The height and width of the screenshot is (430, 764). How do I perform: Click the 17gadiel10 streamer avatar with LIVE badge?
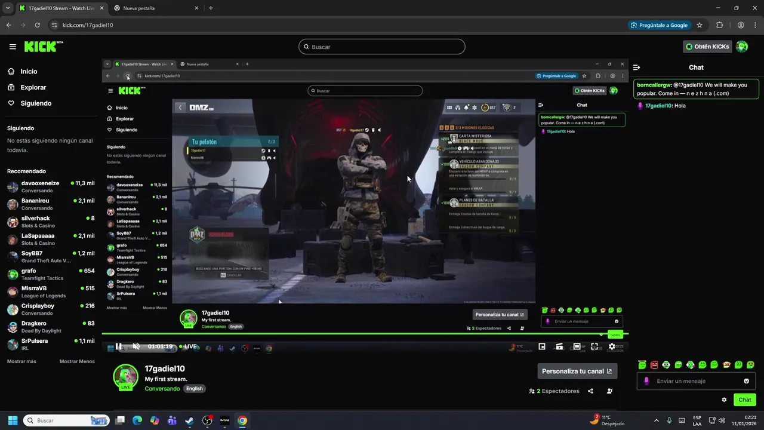tap(125, 377)
